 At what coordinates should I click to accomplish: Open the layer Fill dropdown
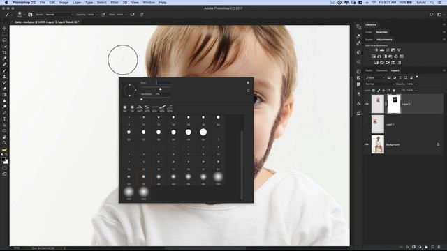tap(416, 91)
